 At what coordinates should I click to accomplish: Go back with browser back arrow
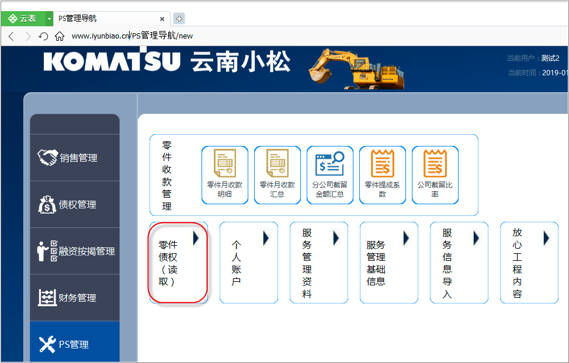[11, 36]
